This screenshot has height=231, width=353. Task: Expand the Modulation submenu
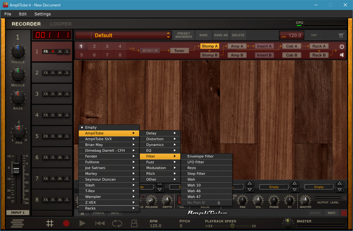click(x=160, y=168)
